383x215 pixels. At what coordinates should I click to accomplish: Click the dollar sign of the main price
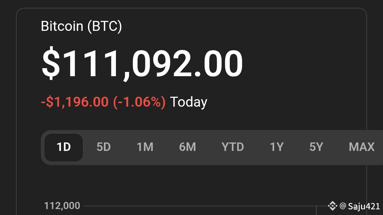51,63
